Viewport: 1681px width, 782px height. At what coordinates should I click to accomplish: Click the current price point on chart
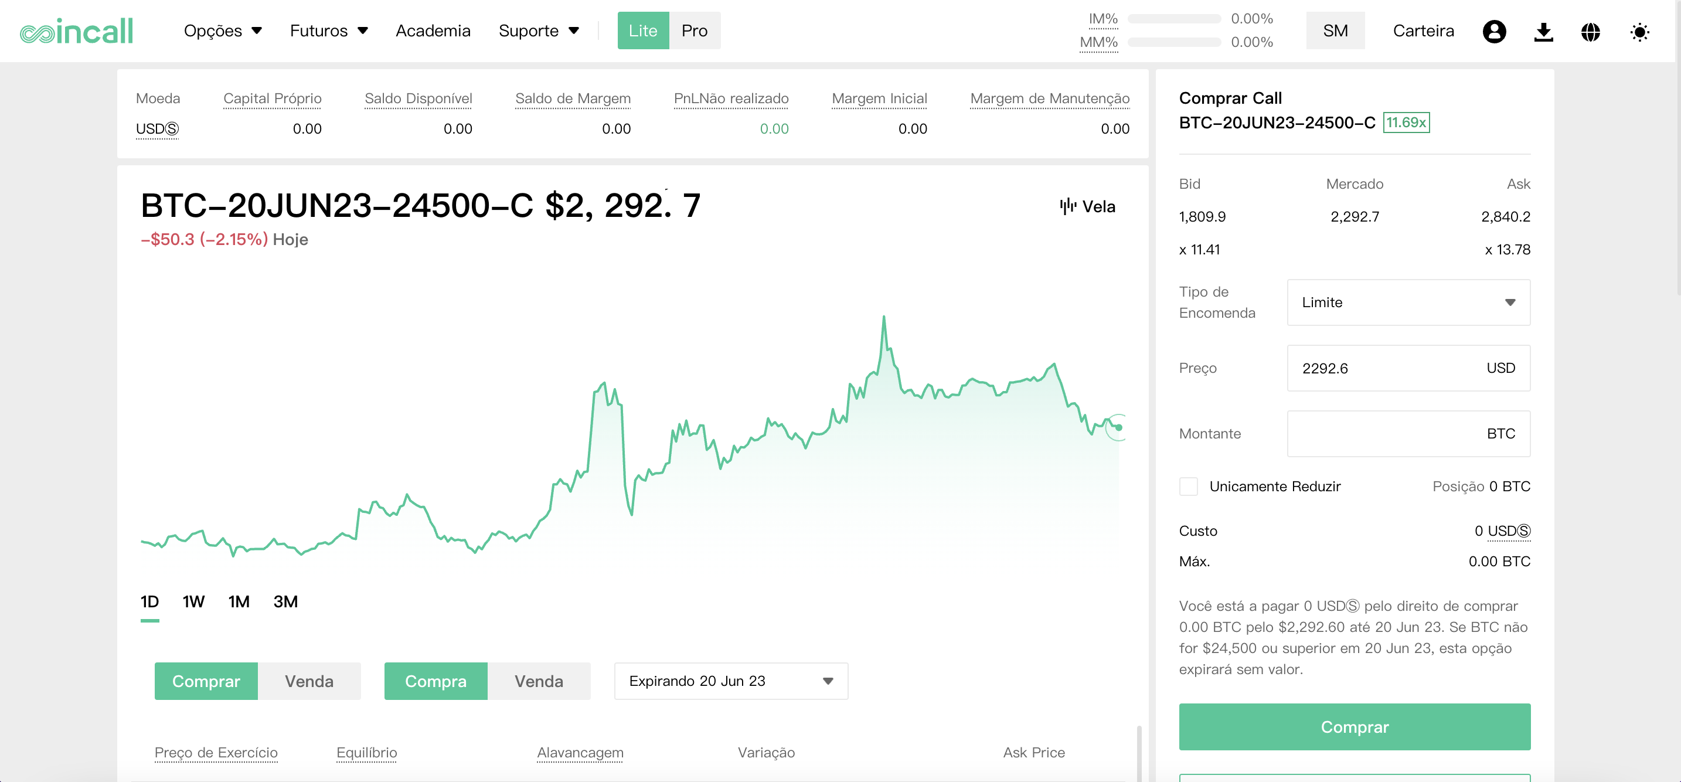click(1118, 427)
